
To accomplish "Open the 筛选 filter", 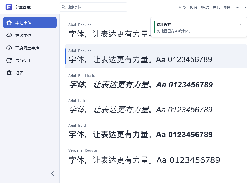I will click(x=205, y=7).
